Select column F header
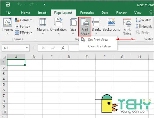The image size is (154, 118). point(104,57)
